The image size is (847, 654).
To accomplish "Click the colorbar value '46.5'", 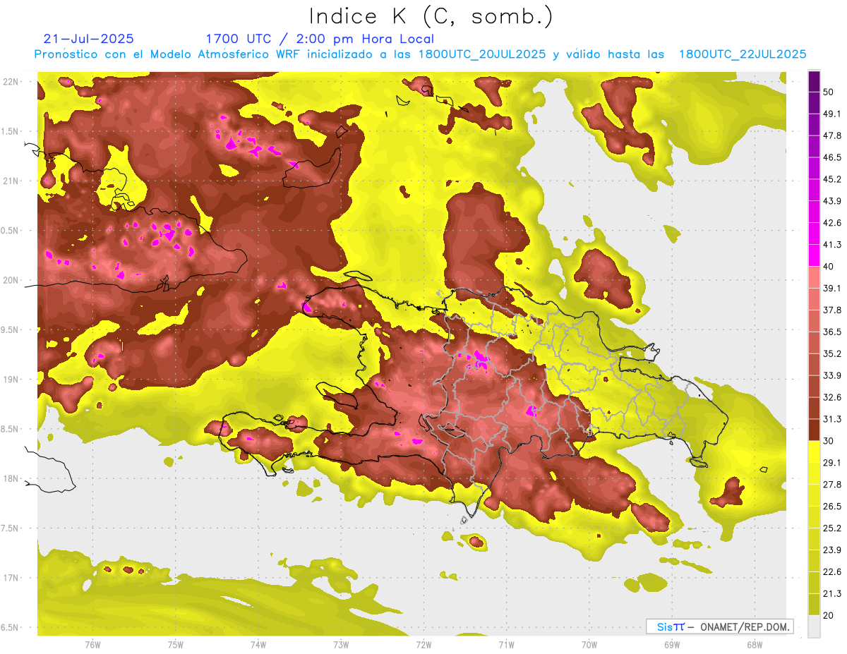I will point(832,157).
